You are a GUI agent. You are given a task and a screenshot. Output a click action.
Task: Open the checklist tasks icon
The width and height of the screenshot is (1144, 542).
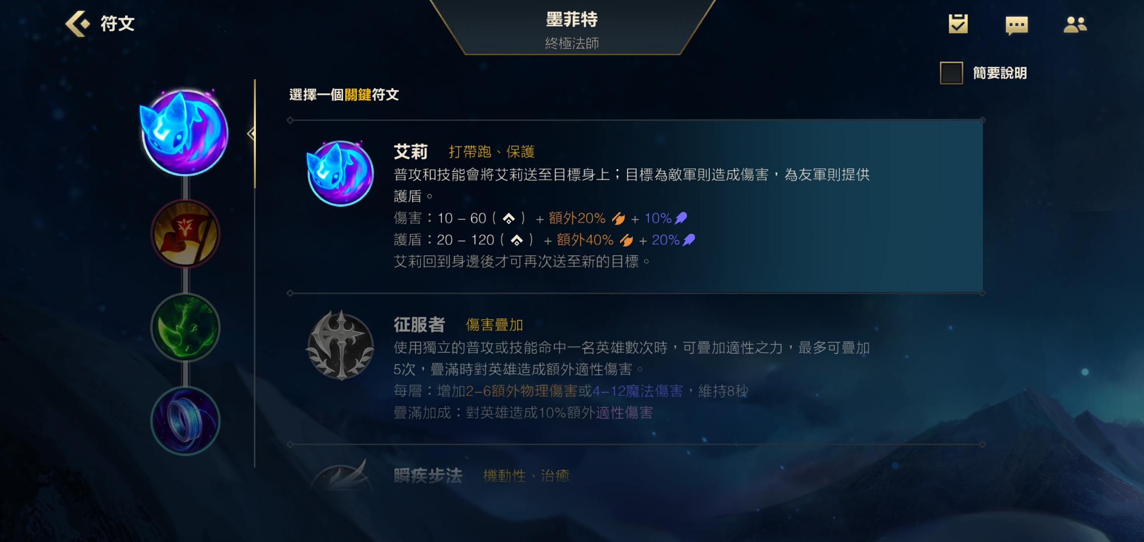958,24
